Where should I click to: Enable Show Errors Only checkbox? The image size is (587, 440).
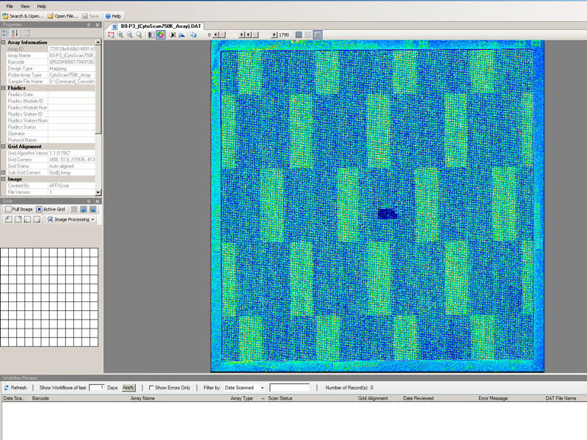[x=151, y=387]
